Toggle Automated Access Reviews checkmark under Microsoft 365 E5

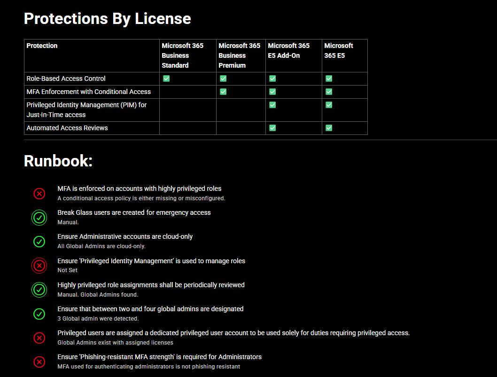tap(328, 127)
